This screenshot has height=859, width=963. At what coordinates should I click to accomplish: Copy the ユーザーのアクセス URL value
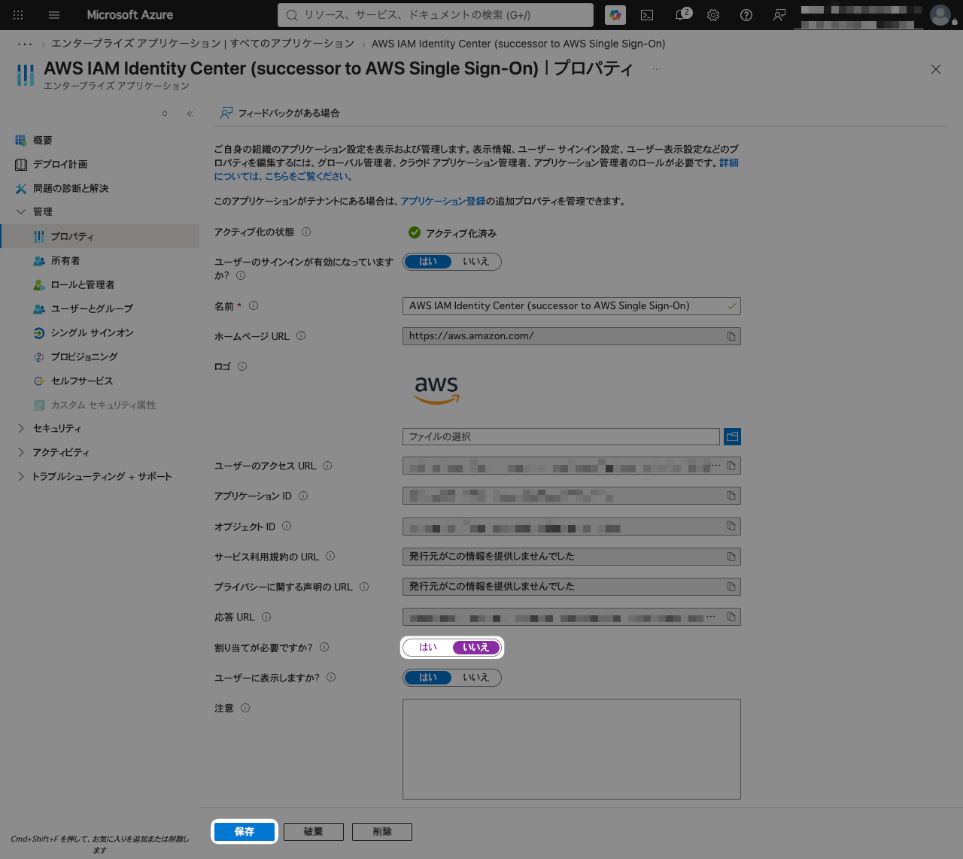pos(731,466)
